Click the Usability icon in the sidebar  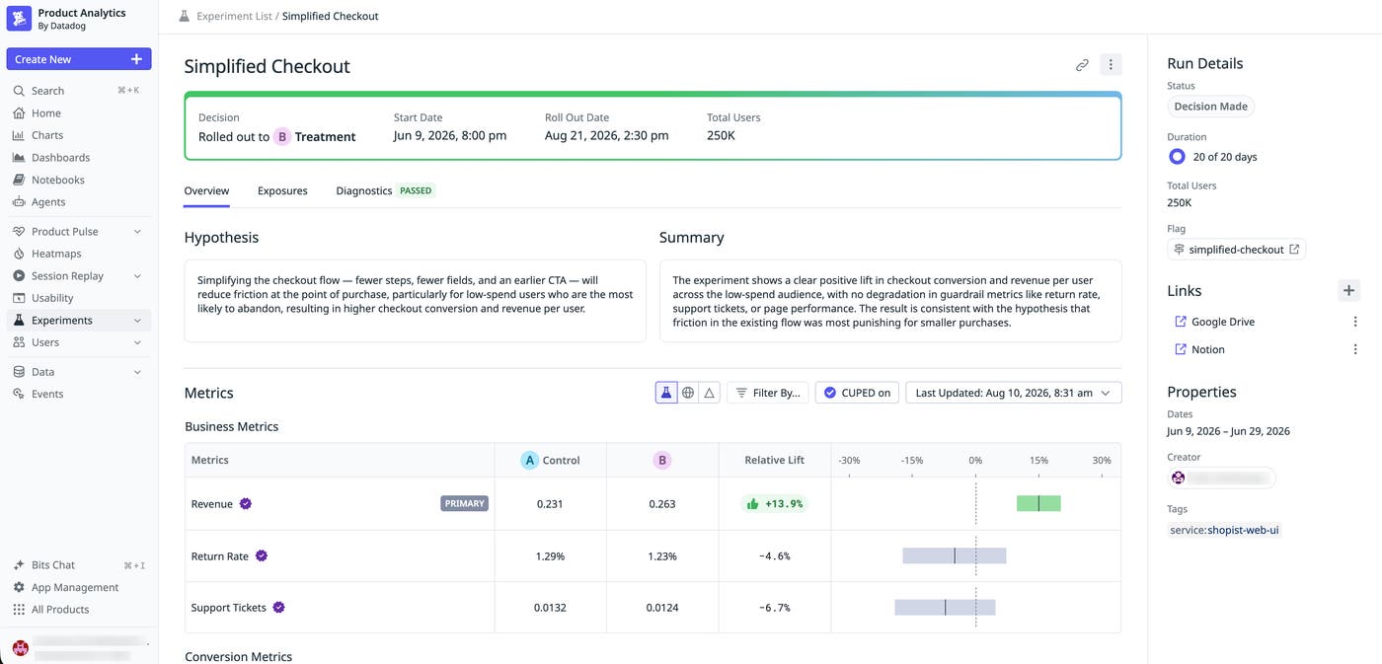[x=19, y=298]
